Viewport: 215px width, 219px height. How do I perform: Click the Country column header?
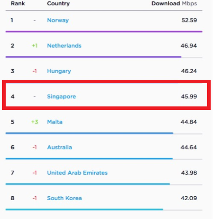click(x=58, y=4)
